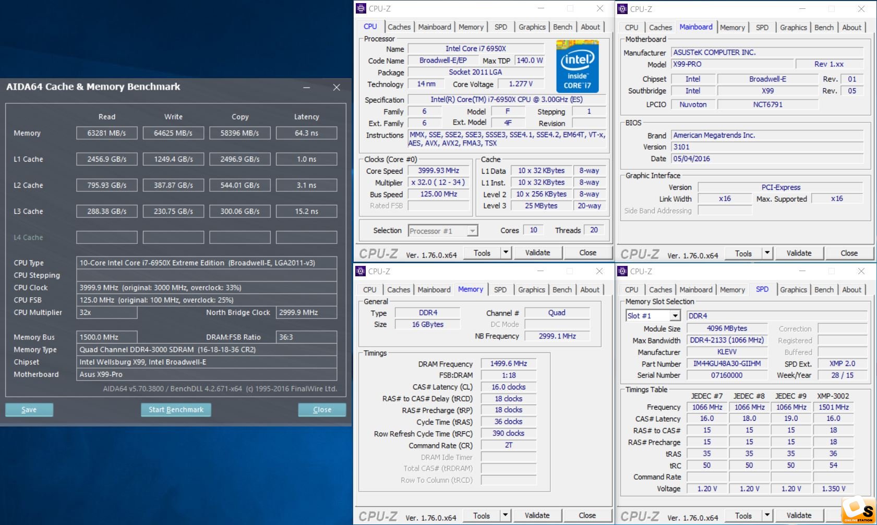
Task: Open About tab in the Memory Slot Selection window
Action: [851, 290]
